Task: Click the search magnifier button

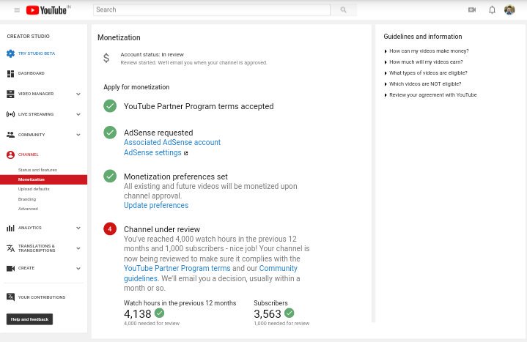Action: pos(343,10)
